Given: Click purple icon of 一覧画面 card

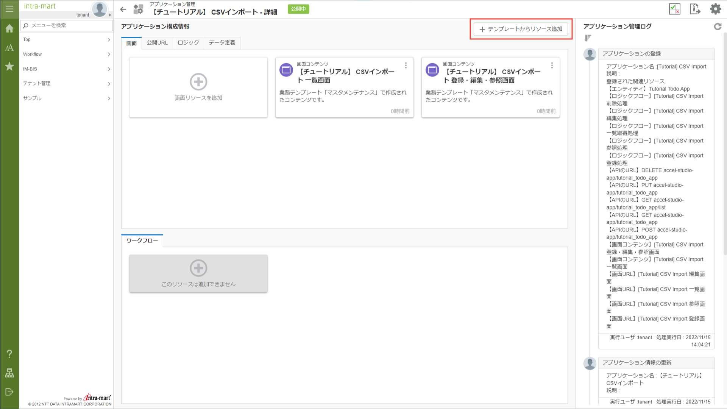Looking at the screenshot, I should (x=286, y=70).
